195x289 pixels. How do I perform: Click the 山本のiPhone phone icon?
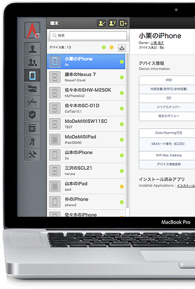(x=55, y=155)
